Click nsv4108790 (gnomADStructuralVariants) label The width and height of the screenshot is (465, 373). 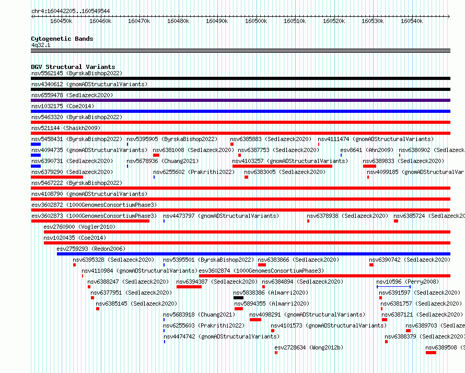point(89,194)
